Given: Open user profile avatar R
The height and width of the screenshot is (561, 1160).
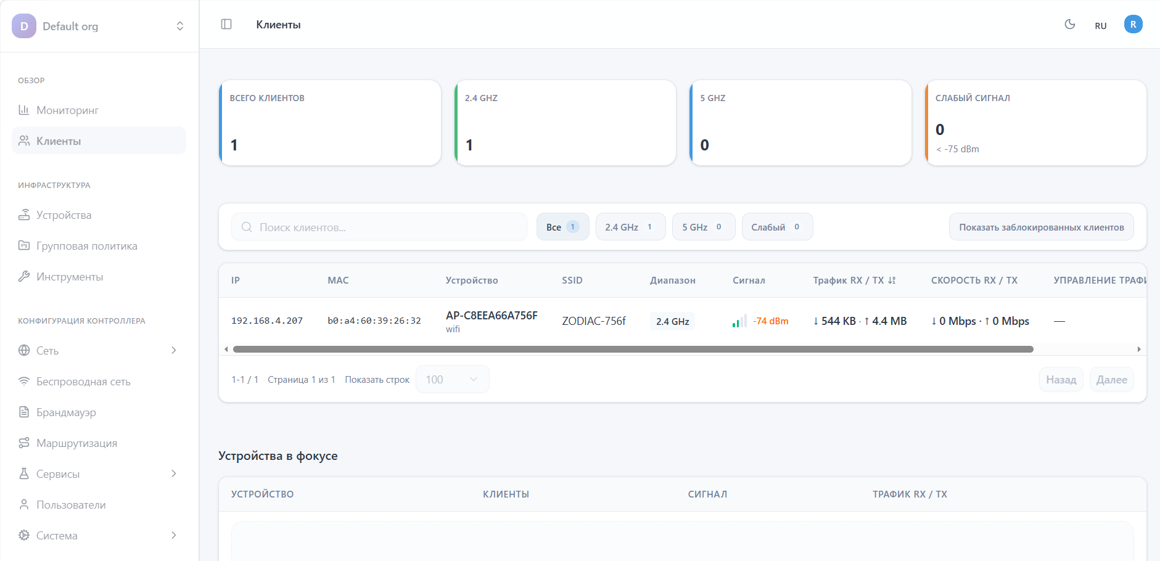Looking at the screenshot, I should pyautogui.click(x=1133, y=25).
